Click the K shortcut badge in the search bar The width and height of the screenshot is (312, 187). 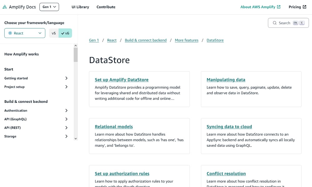(x=301, y=23)
